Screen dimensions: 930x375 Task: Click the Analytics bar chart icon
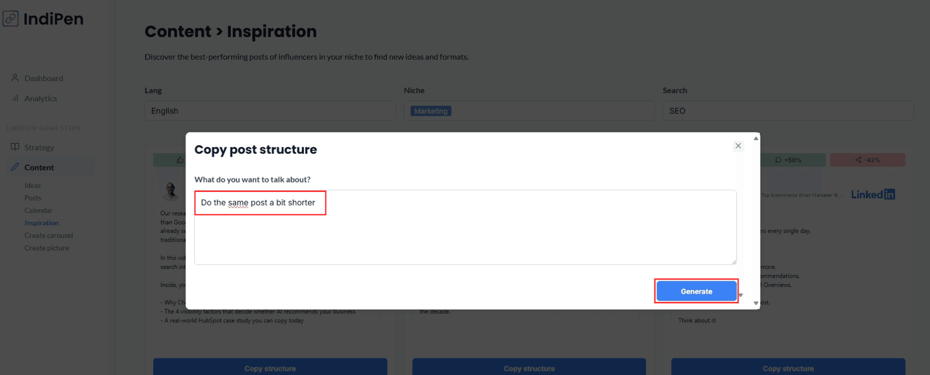pos(15,98)
